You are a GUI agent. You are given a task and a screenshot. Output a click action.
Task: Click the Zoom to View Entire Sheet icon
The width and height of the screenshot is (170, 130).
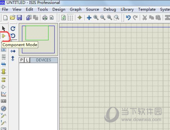coord(110,18)
